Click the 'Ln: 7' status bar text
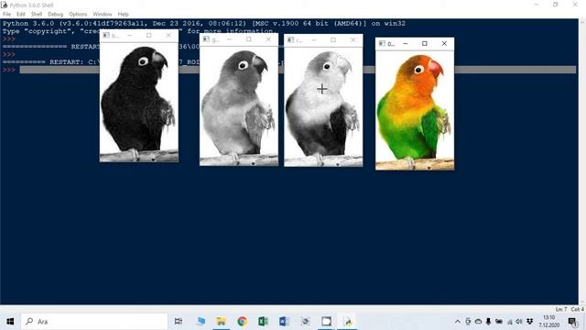This screenshot has height=330, width=586. pyautogui.click(x=561, y=310)
